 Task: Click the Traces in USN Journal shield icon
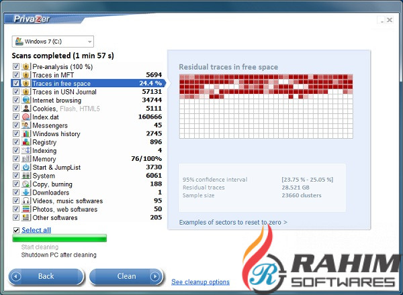pos(26,92)
